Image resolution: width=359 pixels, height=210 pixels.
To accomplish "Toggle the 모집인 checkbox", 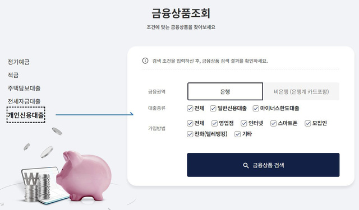I will pyautogui.click(x=308, y=123).
